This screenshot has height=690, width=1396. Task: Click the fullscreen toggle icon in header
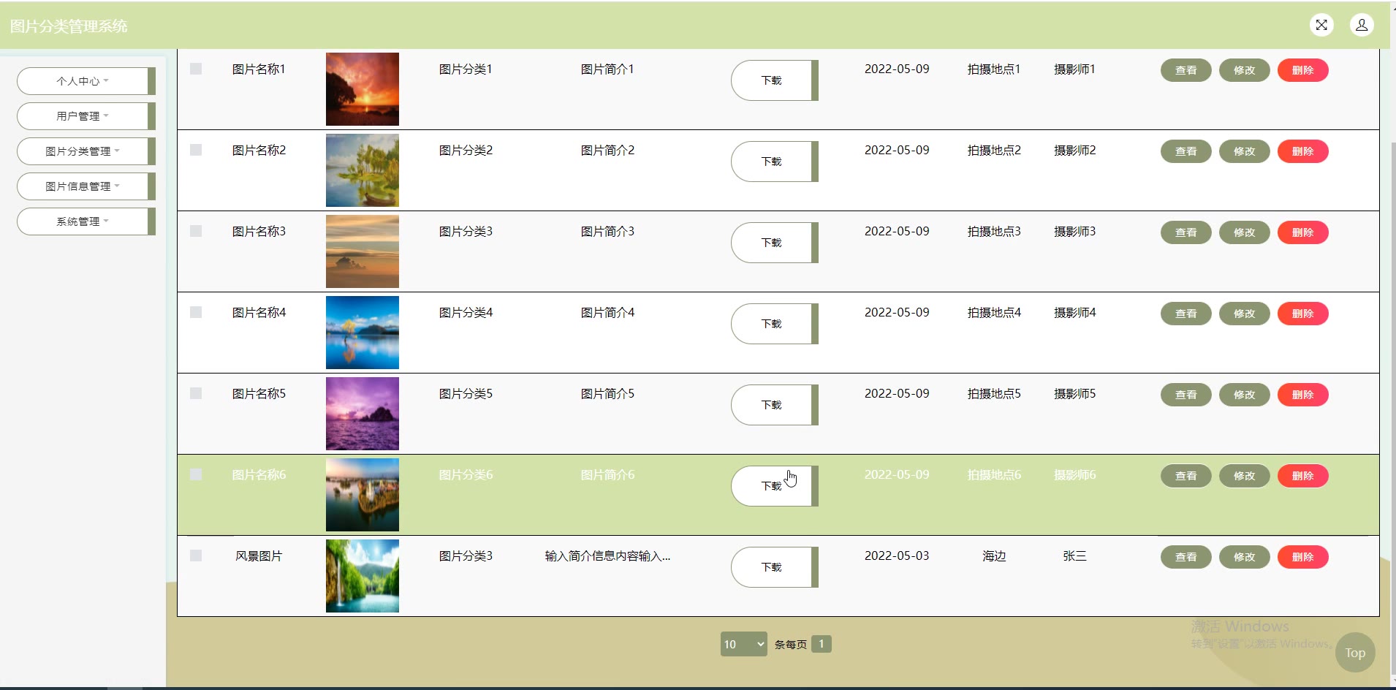click(x=1321, y=25)
